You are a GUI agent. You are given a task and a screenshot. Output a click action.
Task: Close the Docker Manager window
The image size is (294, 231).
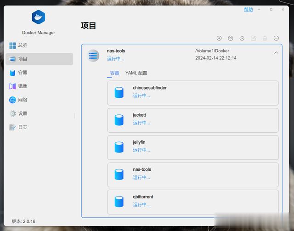(283, 9)
